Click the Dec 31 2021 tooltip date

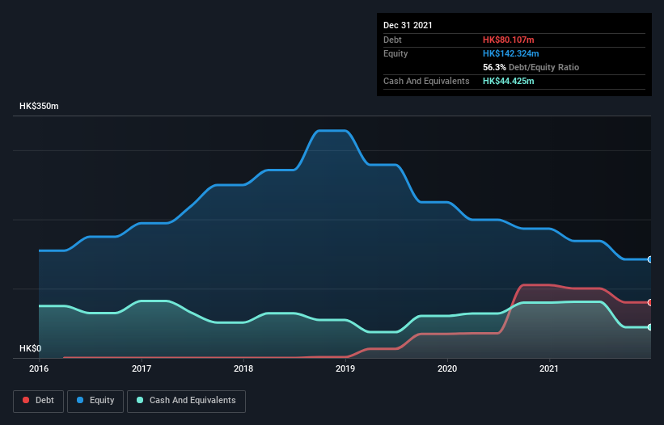point(408,25)
